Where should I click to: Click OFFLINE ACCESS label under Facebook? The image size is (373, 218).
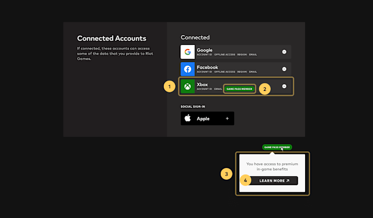(224, 72)
